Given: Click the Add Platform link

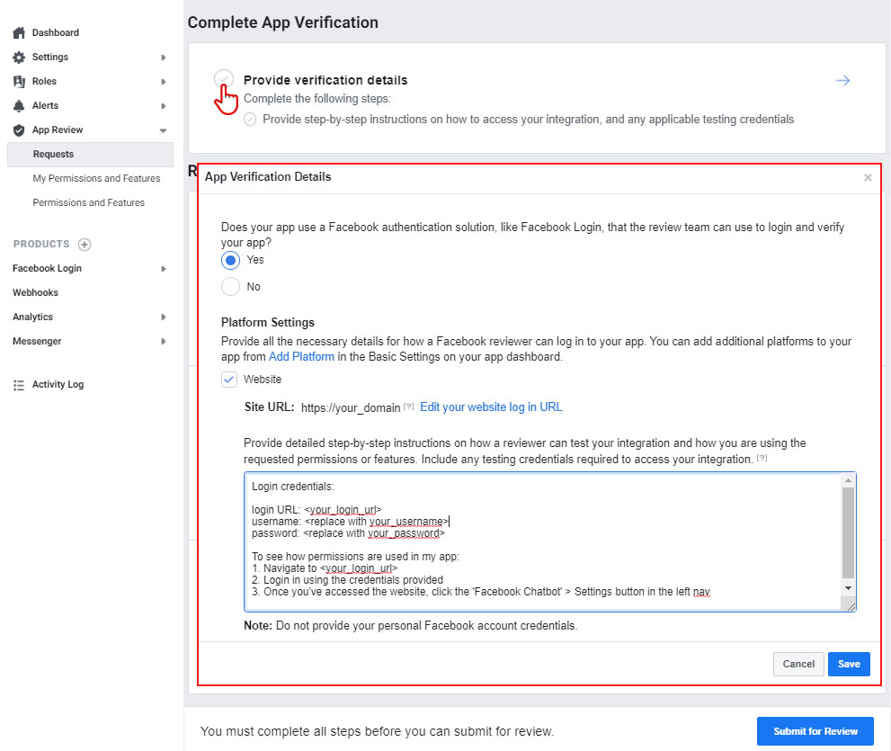Looking at the screenshot, I should 301,357.
